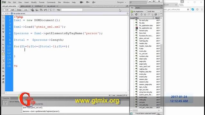Click the Files panel horizontal scrollbar

[145, 111]
